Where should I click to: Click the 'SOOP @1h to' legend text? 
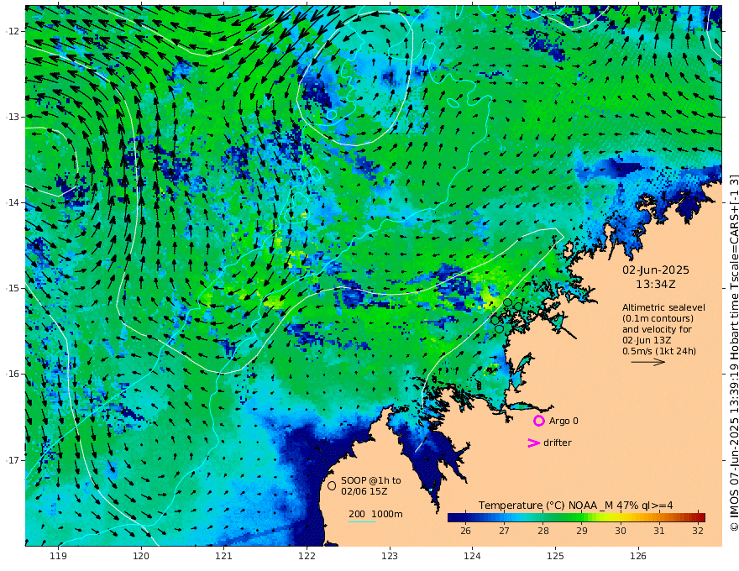371,480
